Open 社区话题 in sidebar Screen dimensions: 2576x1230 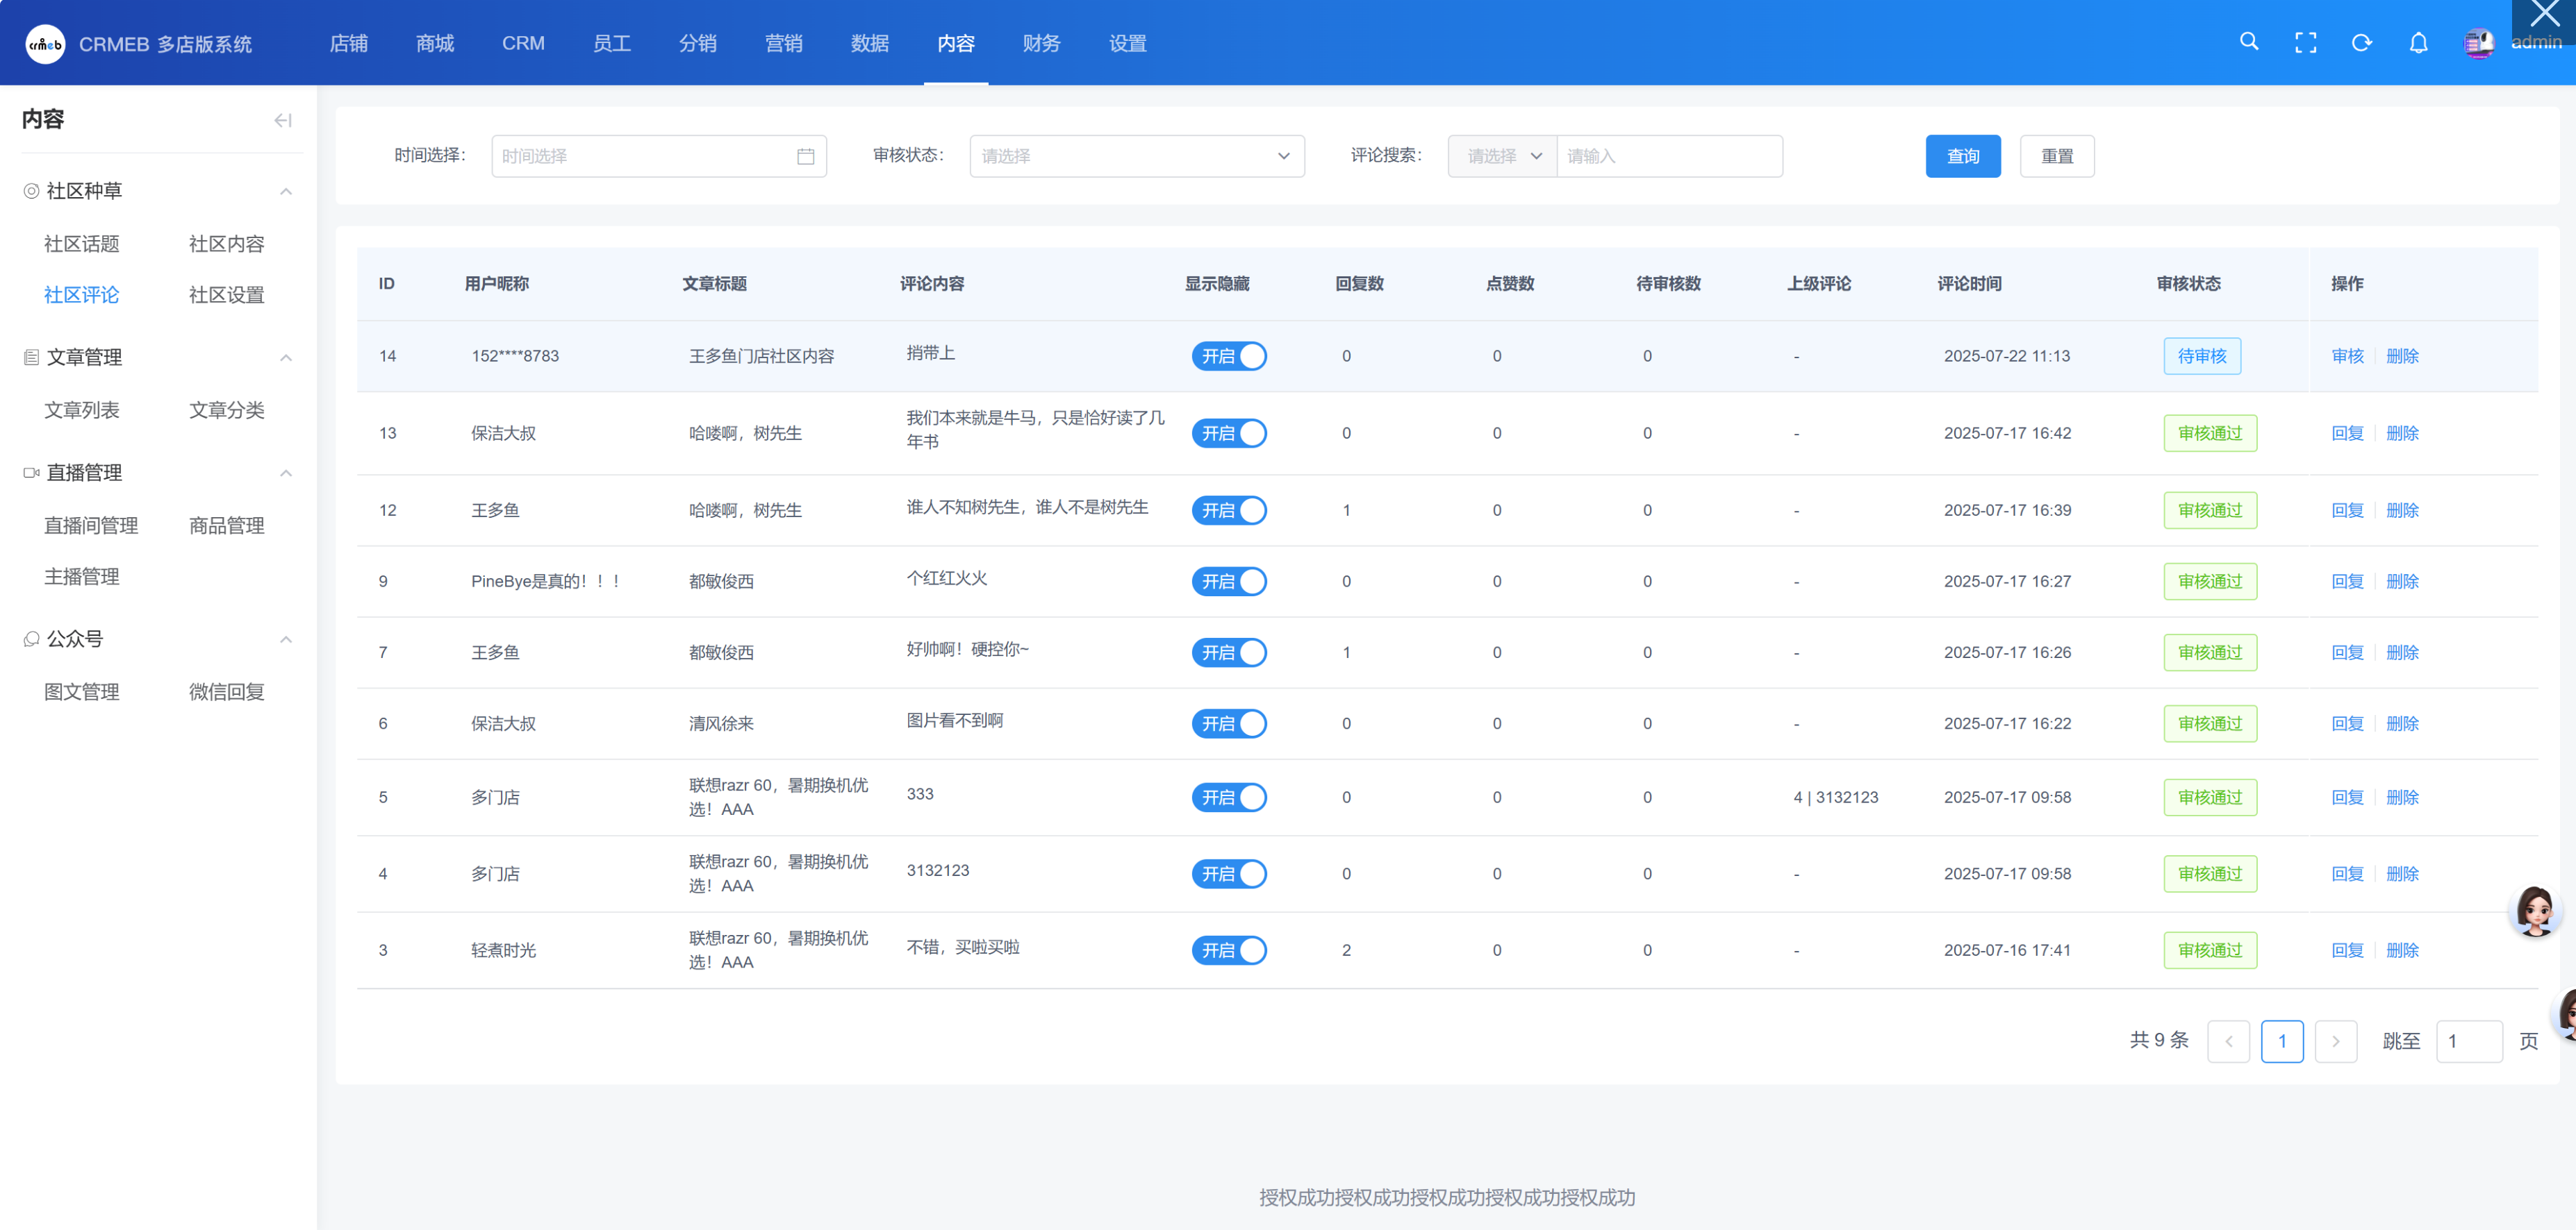(x=82, y=244)
